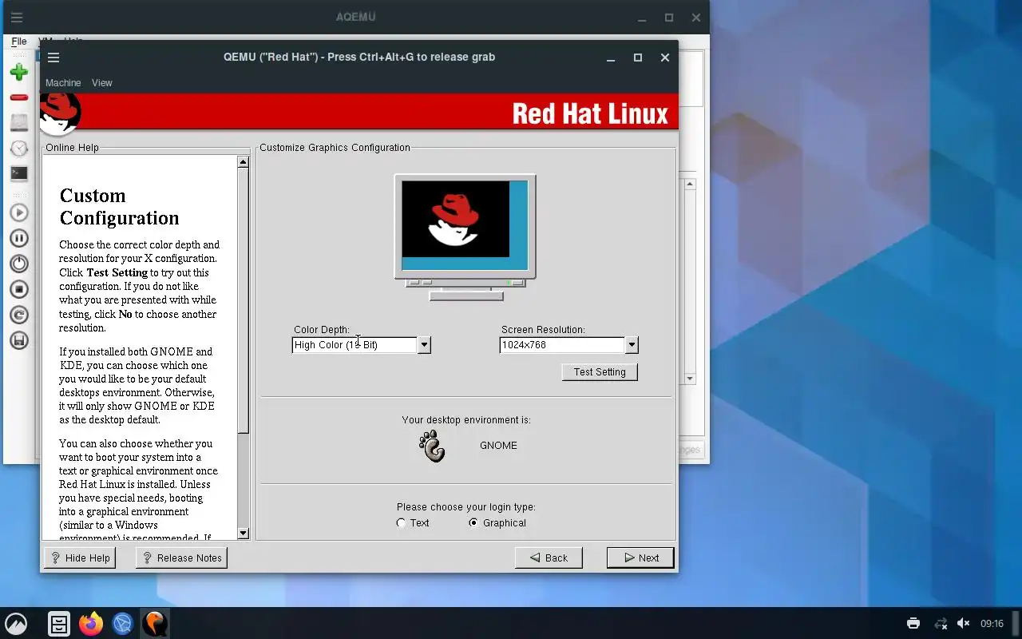
Task: Click the 09:16 clock in the system tray
Action: [x=992, y=624]
